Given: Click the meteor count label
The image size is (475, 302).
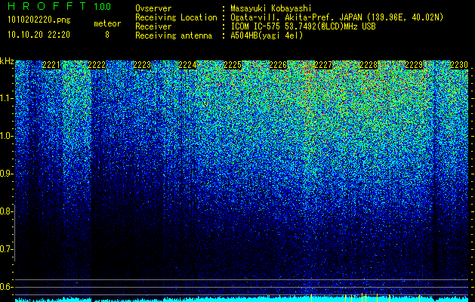Looking at the screenshot, I should (107, 23).
